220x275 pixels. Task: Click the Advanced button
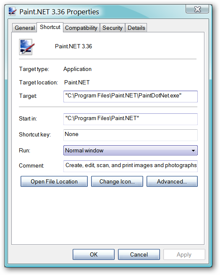172,181
